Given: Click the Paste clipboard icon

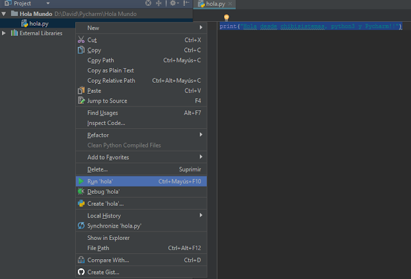Looking at the screenshot, I should 81,90.
